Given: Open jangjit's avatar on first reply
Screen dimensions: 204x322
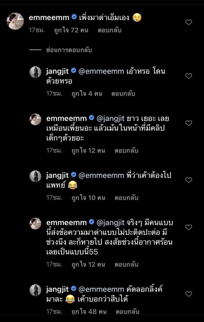Looking at the screenshot, I should tap(35, 72).
